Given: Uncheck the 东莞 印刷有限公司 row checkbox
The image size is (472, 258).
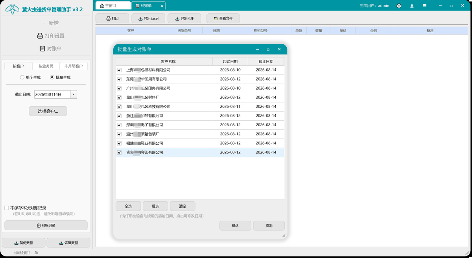Looking at the screenshot, I should [120, 79].
